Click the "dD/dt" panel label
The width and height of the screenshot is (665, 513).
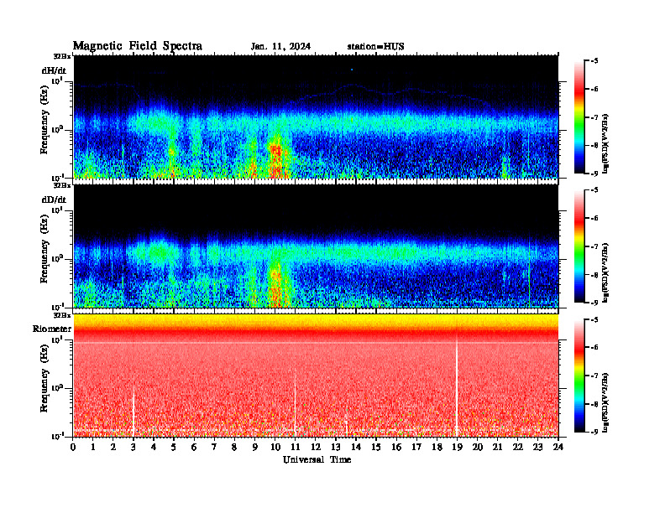(x=54, y=199)
